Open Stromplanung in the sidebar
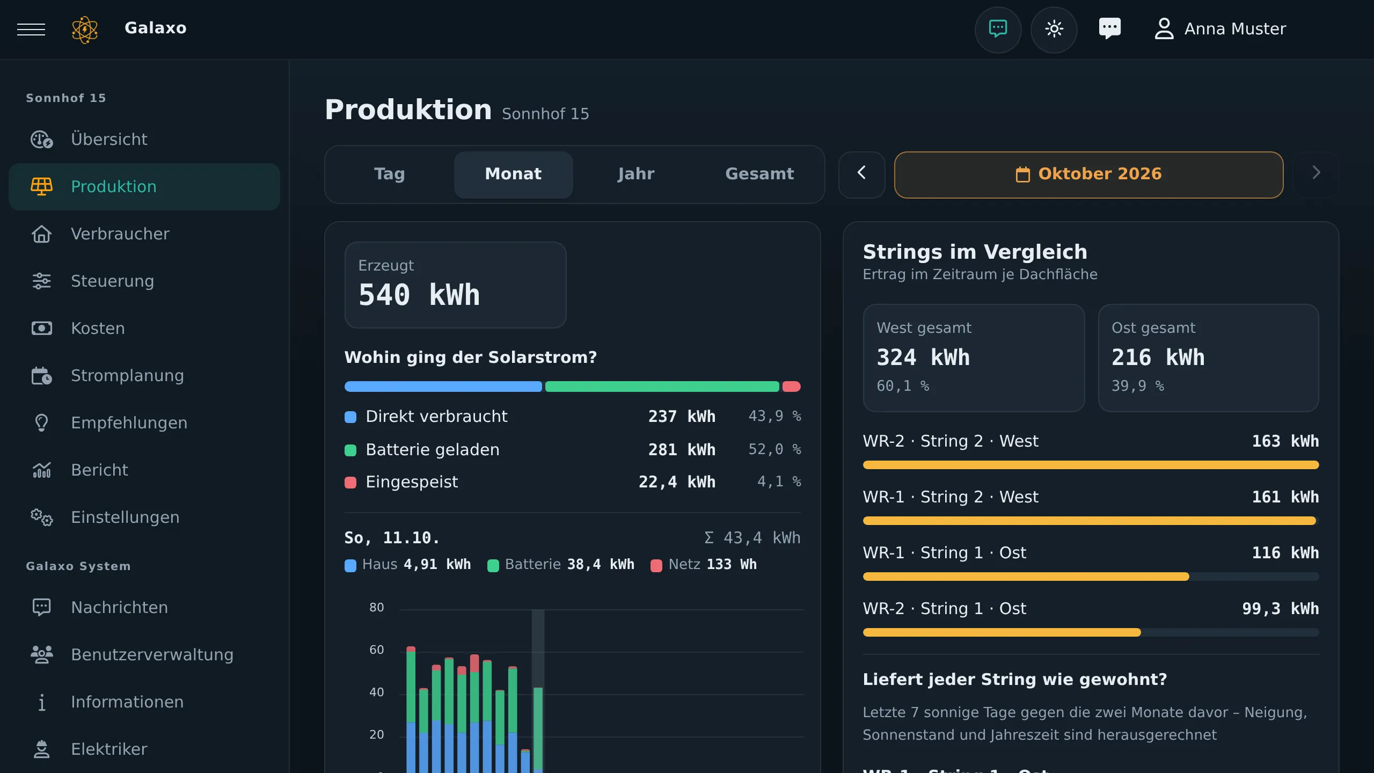The image size is (1374, 773). [144, 376]
